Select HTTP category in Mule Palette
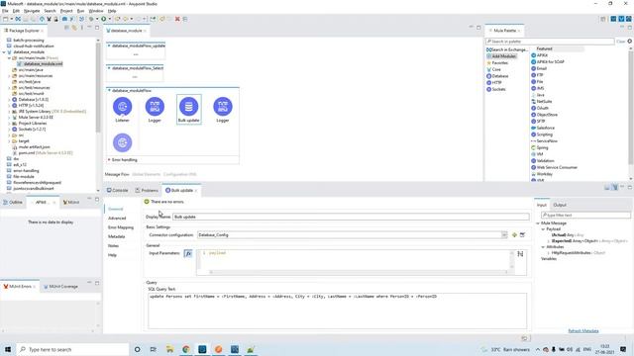Screen dimensions: 634x356 tap(494, 82)
